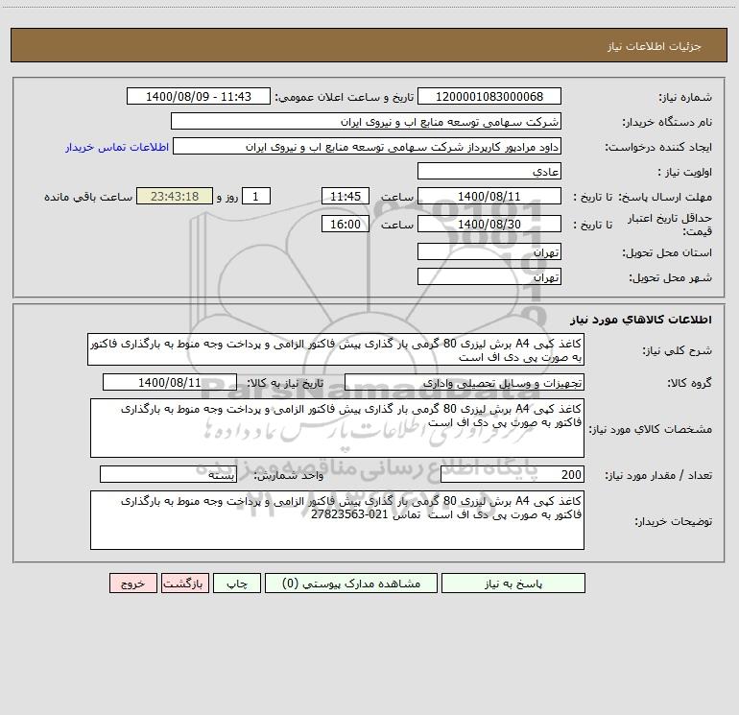Click delivery province field 'تهران'

(489, 251)
